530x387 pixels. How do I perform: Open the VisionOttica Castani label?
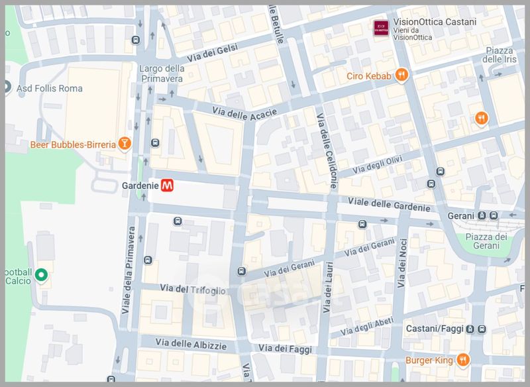(435, 29)
